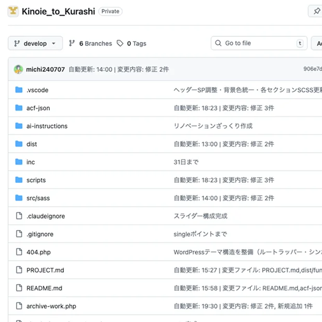322x322 pixels.
Task: Focus the Go to file search field
Action: click(x=259, y=43)
